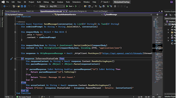Click the Visual Studio logo icon

point(3,2)
